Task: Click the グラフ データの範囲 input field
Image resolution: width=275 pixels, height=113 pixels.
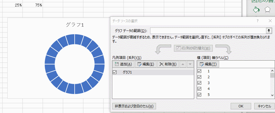Action: tap(208, 31)
